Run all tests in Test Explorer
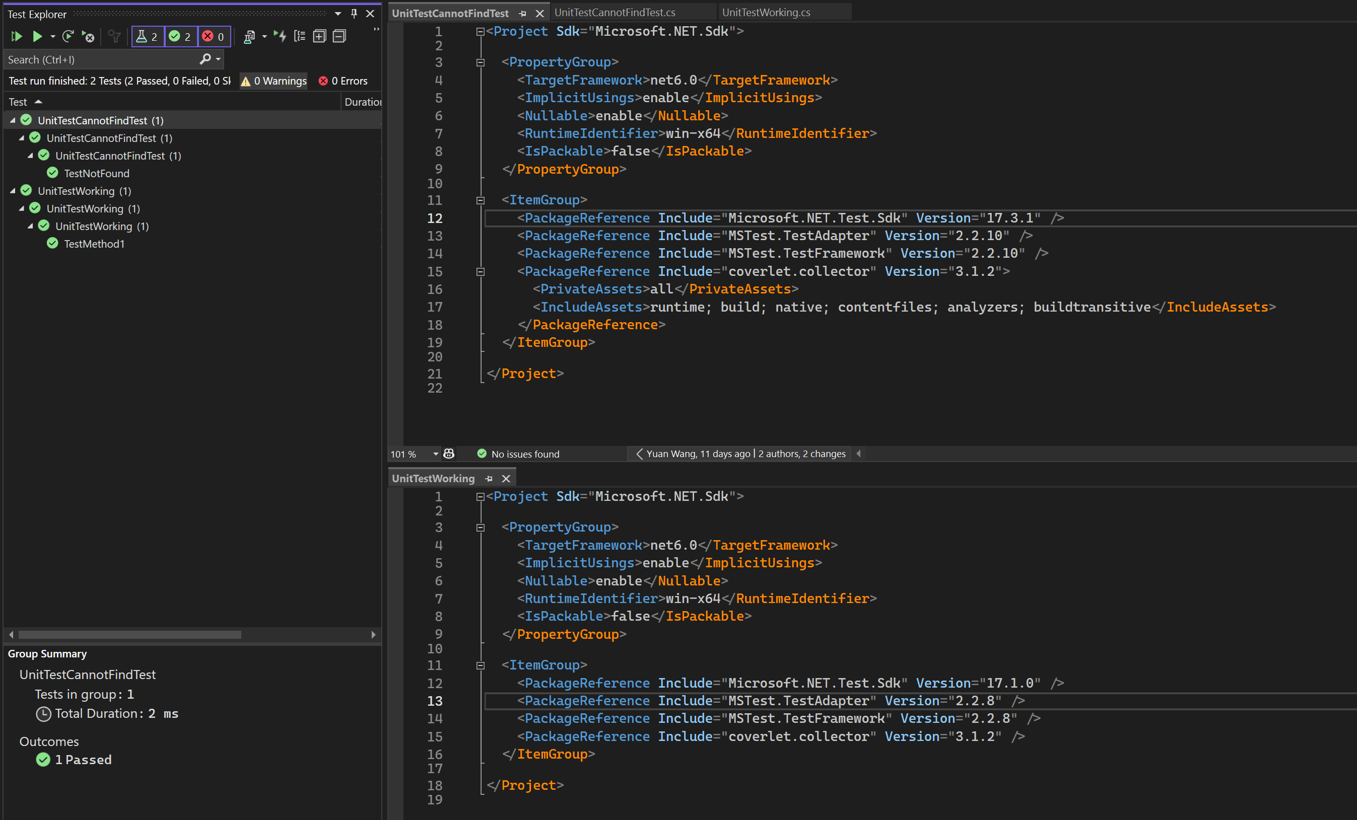 click(x=17, y=36)
